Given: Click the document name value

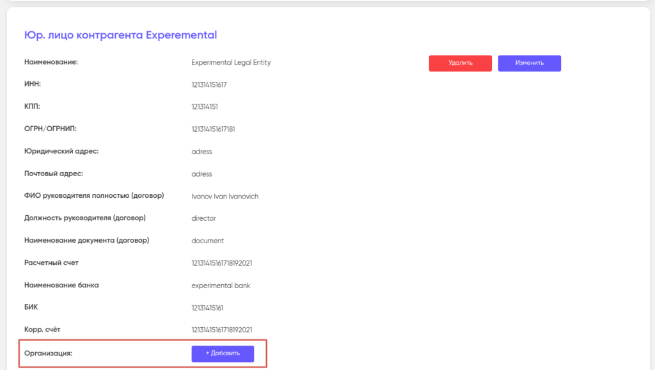Looking at the screenshot, I should [207, 241].
